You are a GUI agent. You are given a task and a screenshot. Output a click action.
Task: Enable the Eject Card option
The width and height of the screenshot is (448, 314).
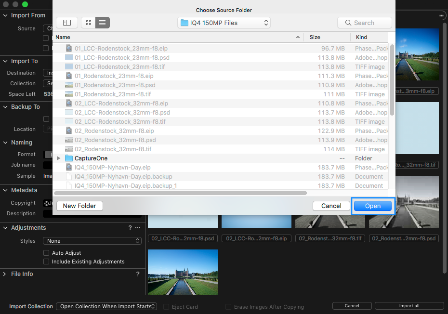click(165, 306)
